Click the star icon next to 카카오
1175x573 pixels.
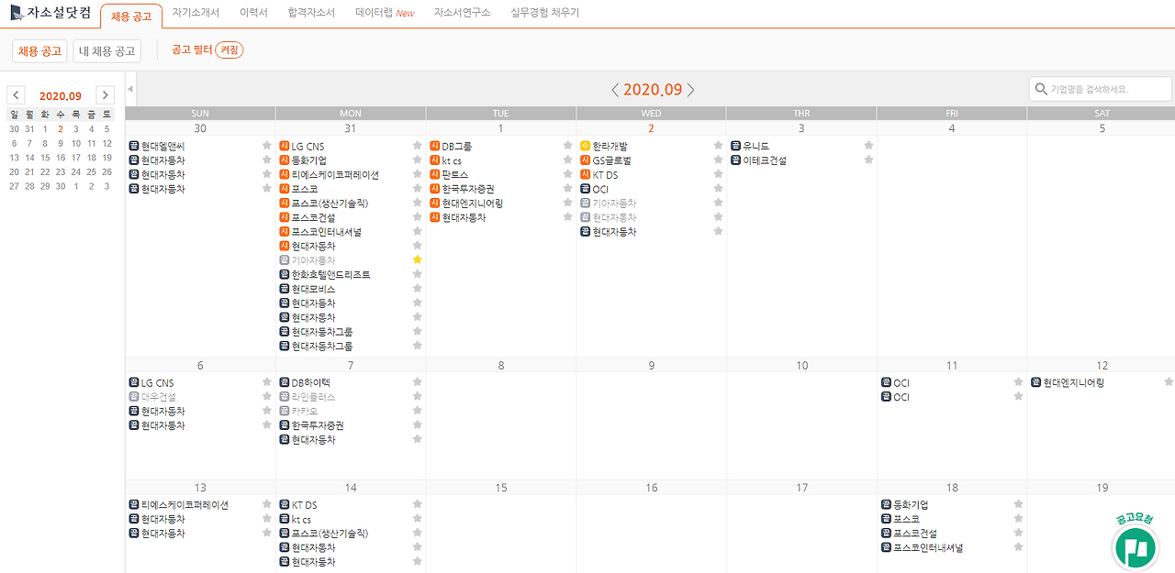[x=418, y=412]
